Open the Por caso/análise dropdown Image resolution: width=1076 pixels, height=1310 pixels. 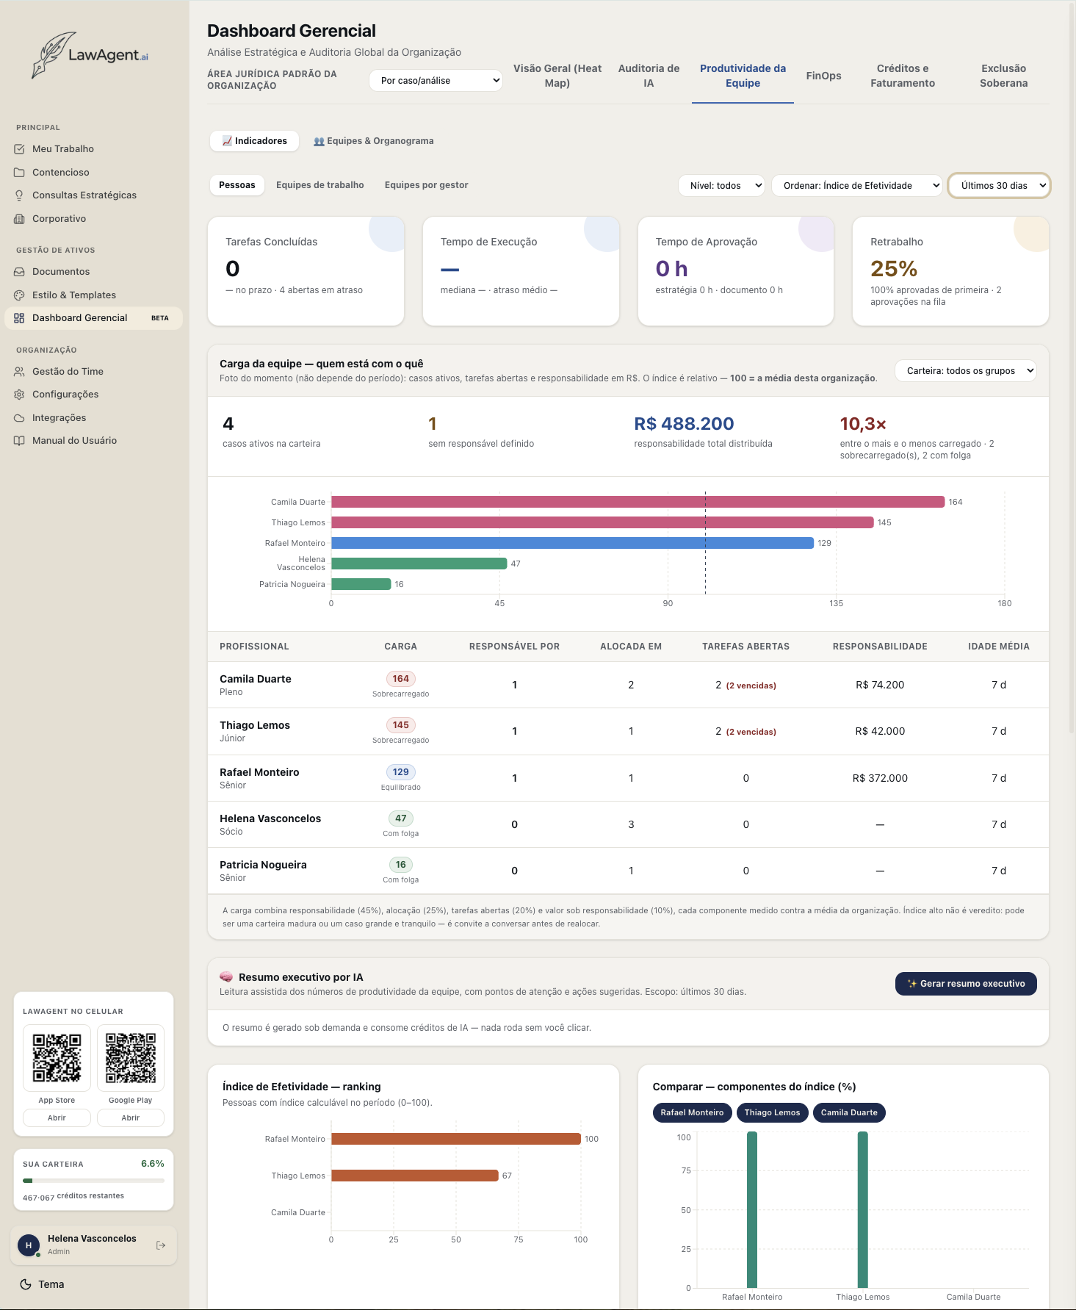[x=436, y=81]
